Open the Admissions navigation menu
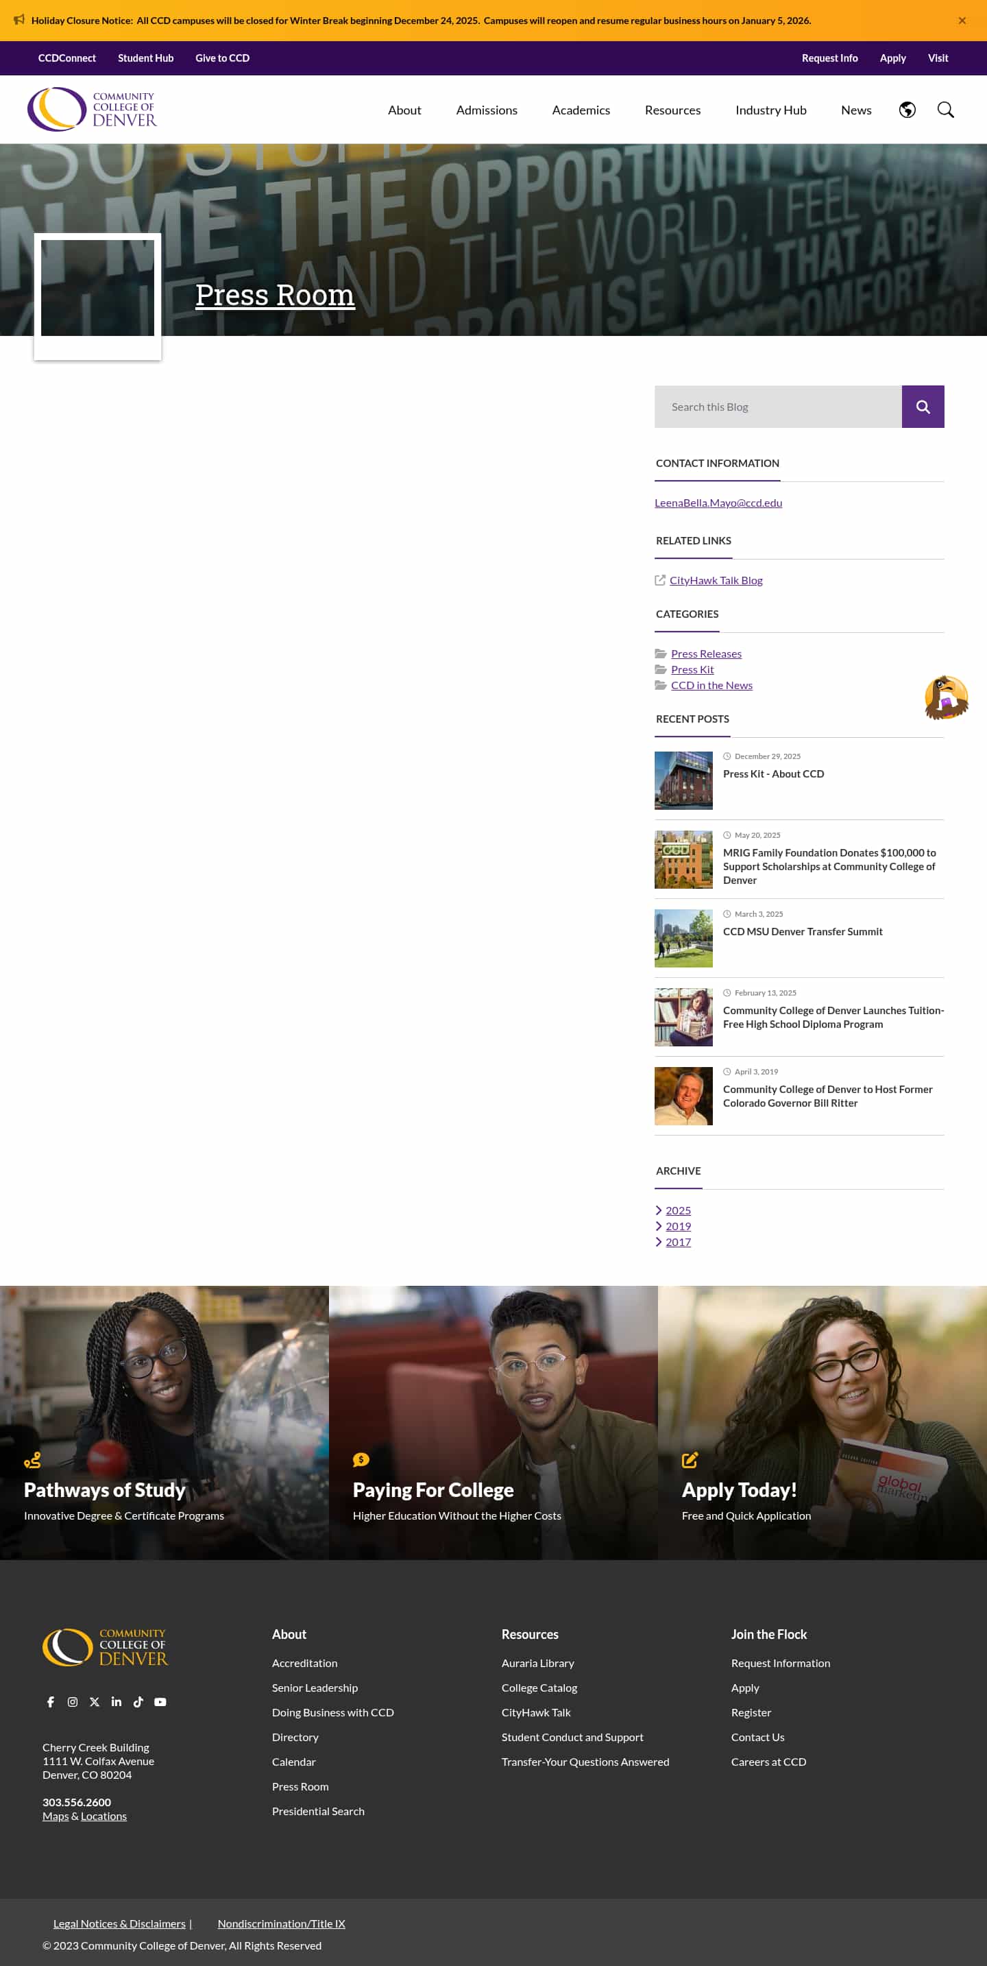This screenshot has width=987, height=1966. pyautogui.click(x=487, y=110)
